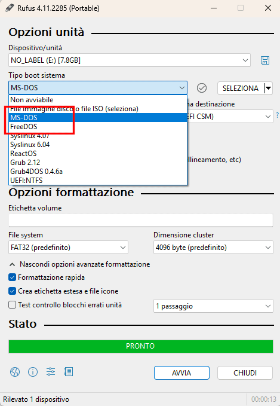
Task: Open settings sliders icon
Action: pos(51,372)
